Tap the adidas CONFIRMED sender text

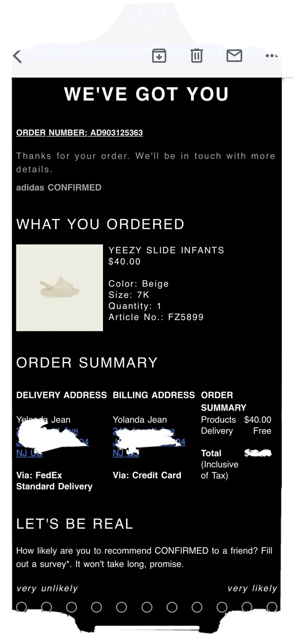[x=59, y=188]
